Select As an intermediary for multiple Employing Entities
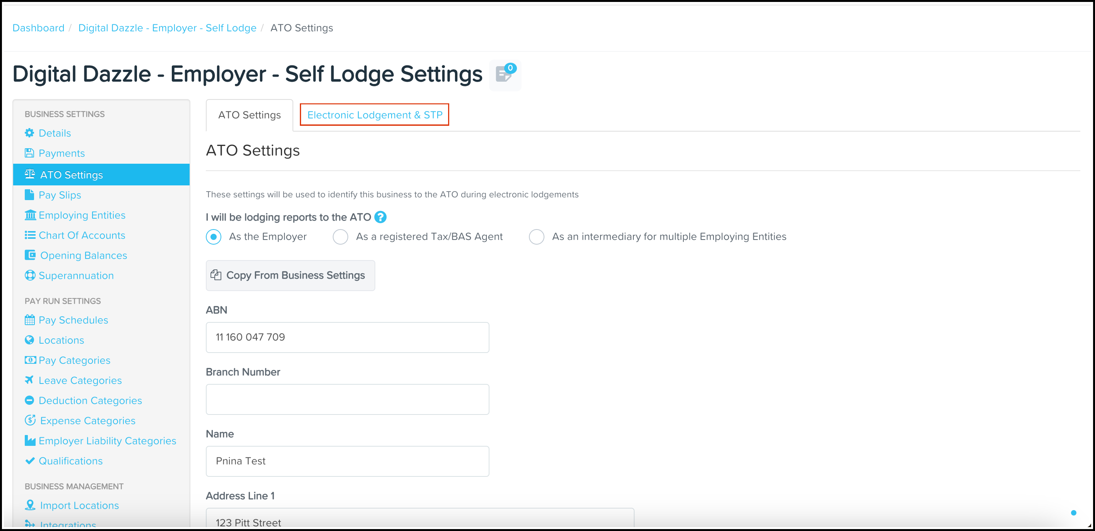 pyautogui.click(x=536, y=237)
